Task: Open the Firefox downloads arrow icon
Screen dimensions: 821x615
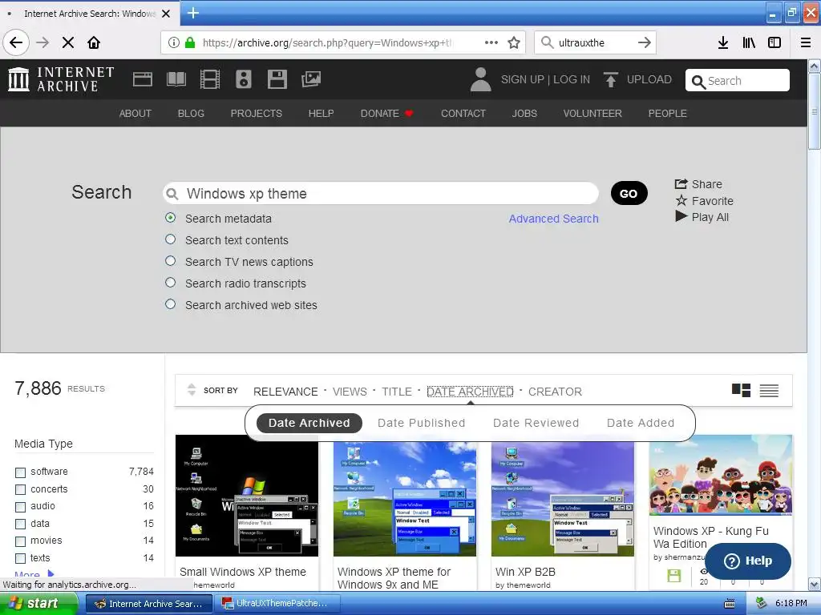Action: tap(723, 42)
